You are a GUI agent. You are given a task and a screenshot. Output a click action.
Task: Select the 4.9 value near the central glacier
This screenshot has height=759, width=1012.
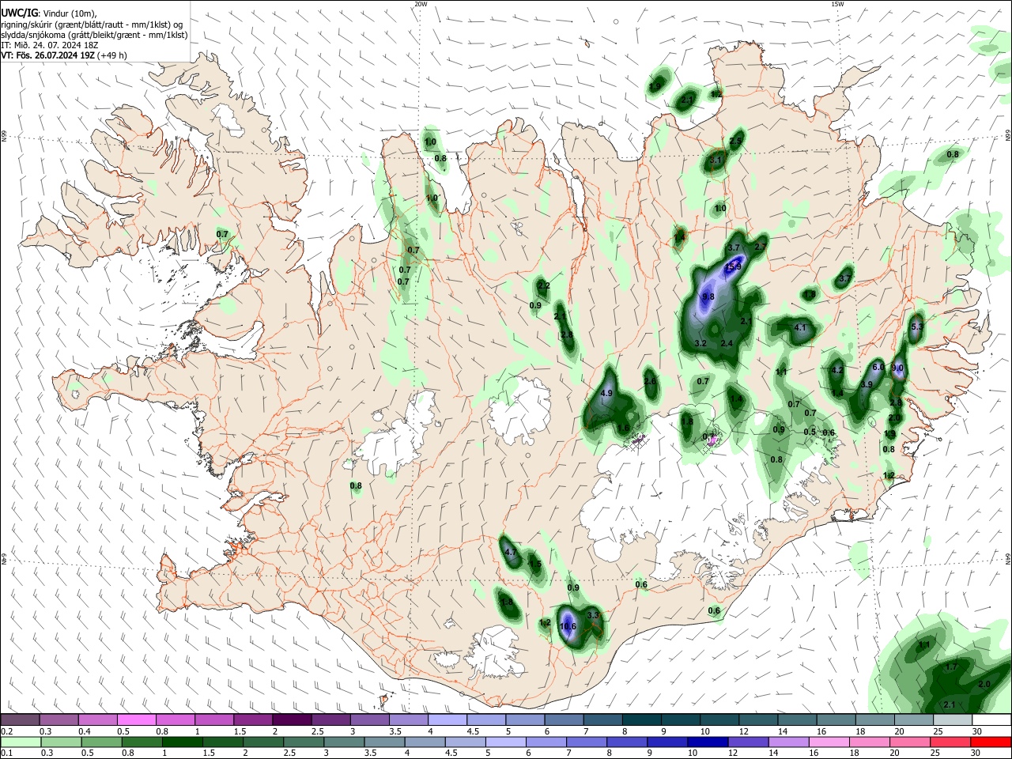pos(606,393)
